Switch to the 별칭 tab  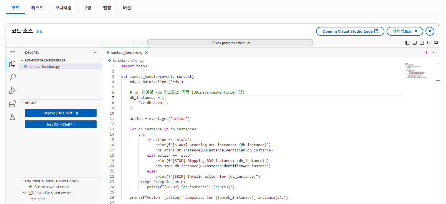pos(107,8)
